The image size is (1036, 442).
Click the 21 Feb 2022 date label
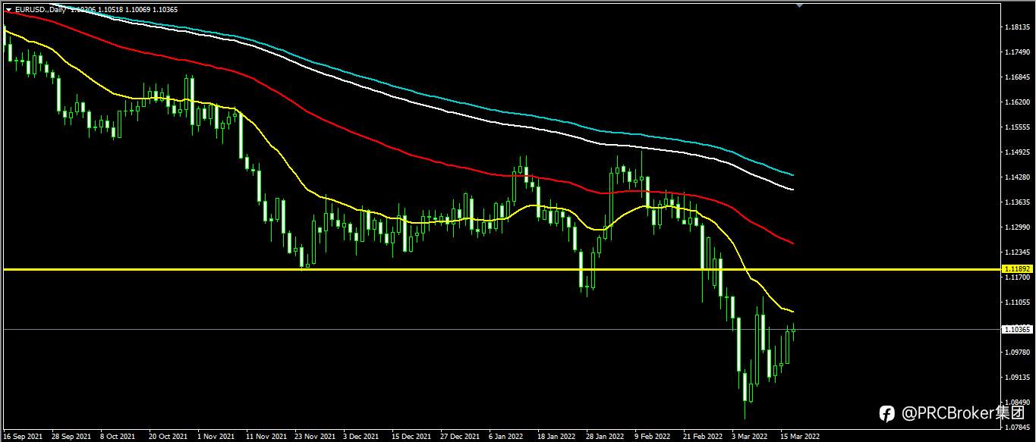[x=702, y=437]
